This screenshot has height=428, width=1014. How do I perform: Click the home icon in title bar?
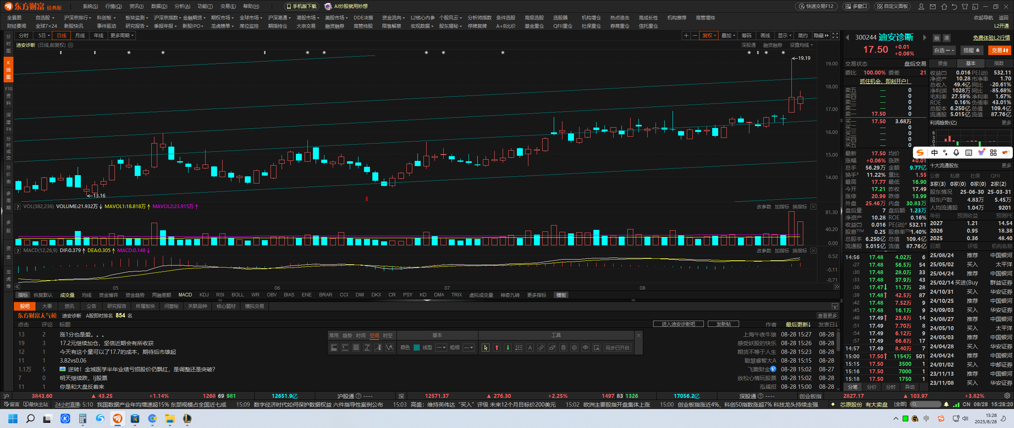[x=944, y=6]
